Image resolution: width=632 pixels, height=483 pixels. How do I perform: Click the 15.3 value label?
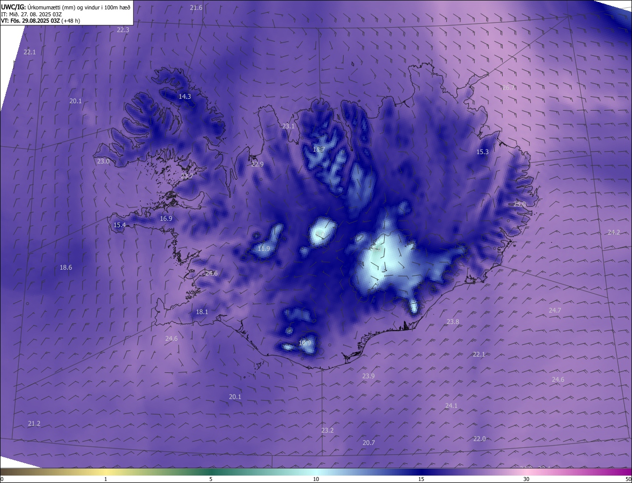click(x=482, y=152)
